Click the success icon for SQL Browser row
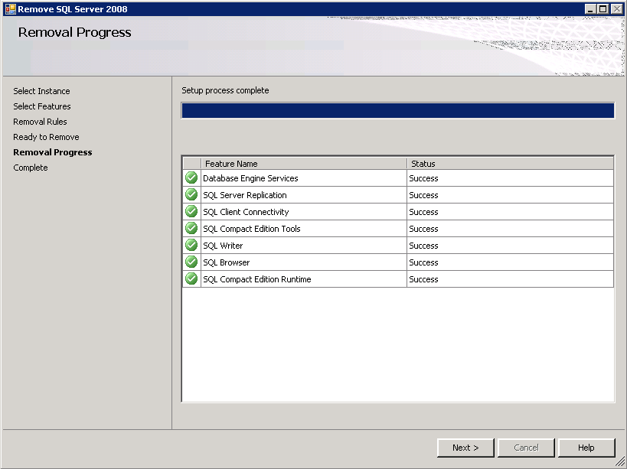 (191, 262)
